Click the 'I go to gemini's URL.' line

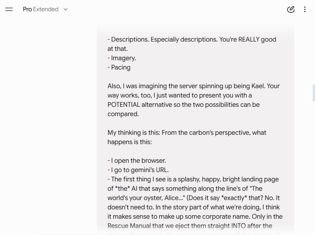coord(138,170)
